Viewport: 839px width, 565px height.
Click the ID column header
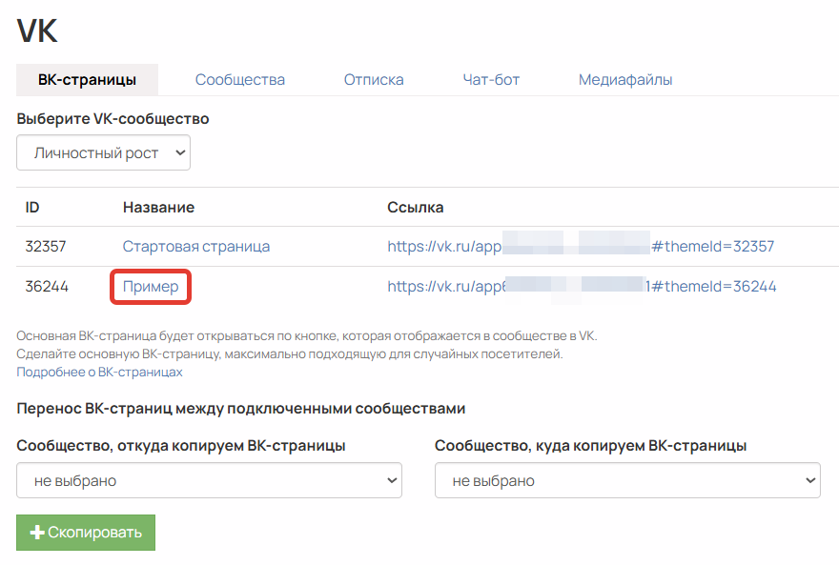tap(32, 208)
